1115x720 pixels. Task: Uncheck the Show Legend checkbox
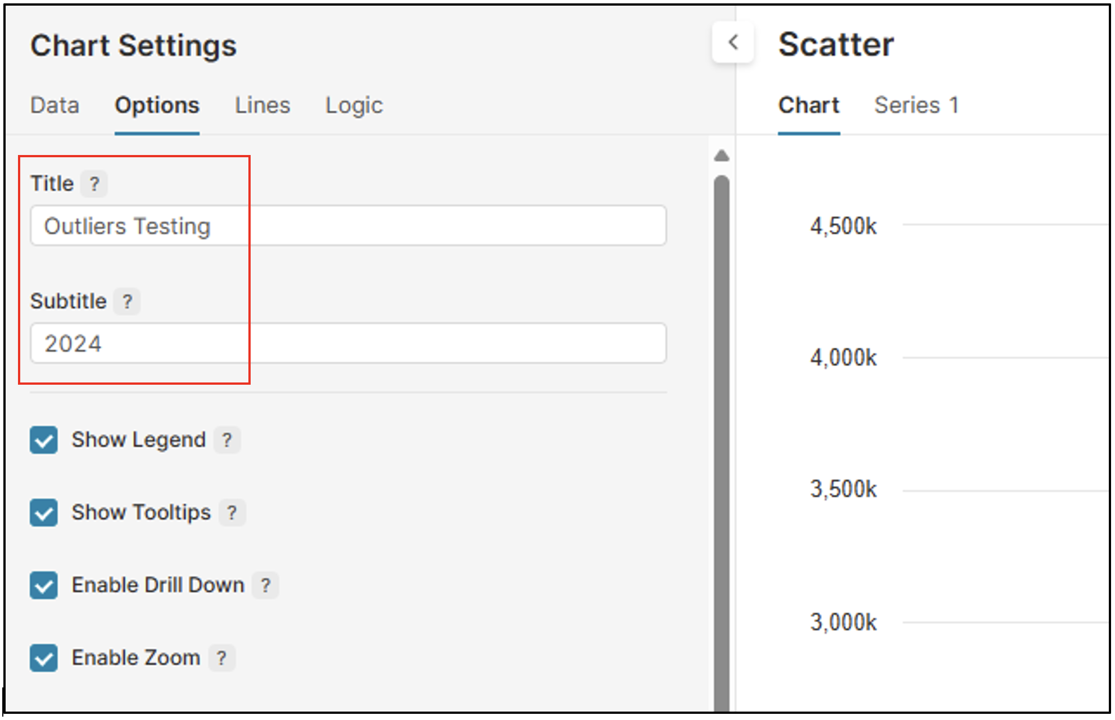tap(44, 440)
